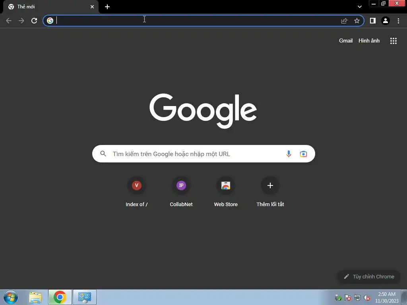Open the Action Center flag icon
407x305 pixels.
coord(347,298)
